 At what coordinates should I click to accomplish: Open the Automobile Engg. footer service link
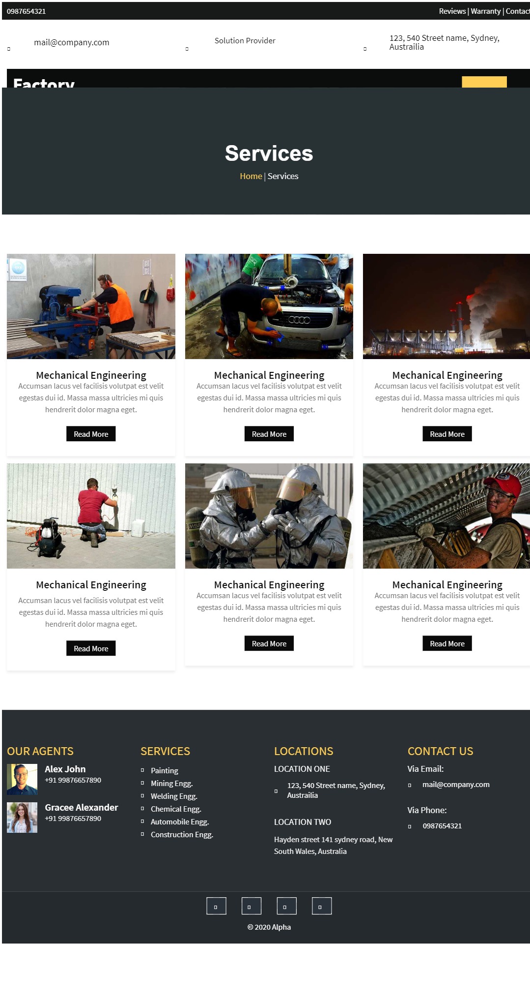coord(180,821)
